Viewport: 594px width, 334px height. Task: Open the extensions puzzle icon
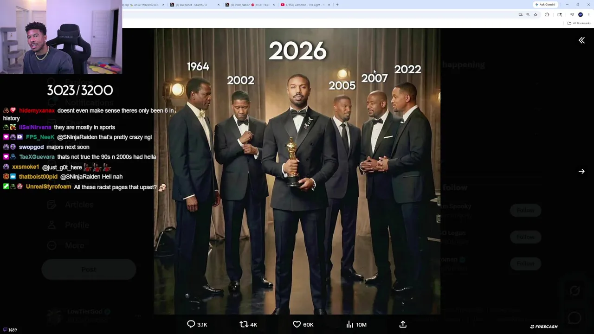(x=547, y=15)
